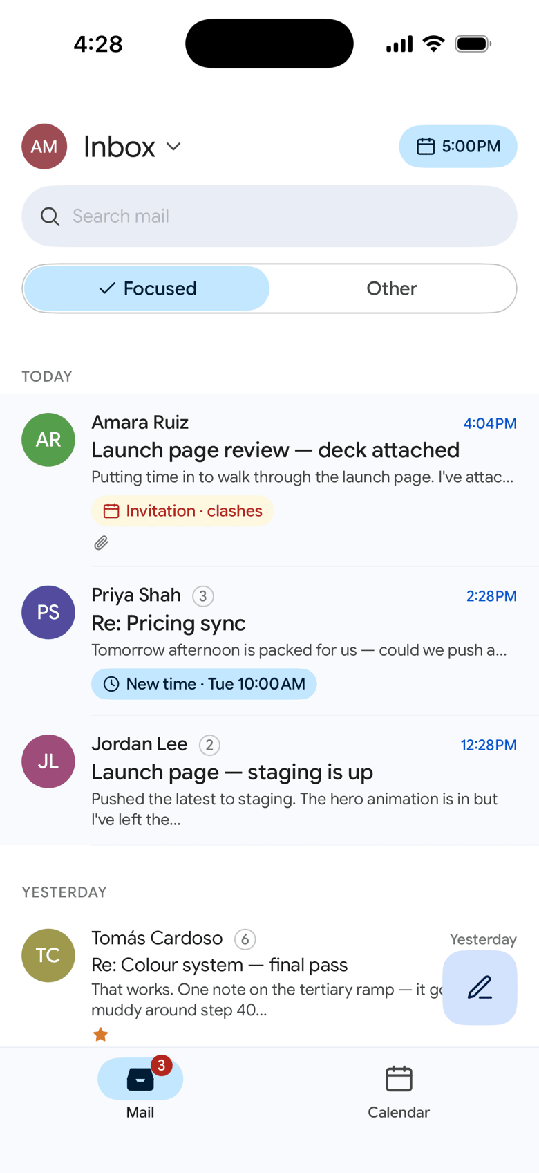Tap the paperclip attachment icon
Image resolution: width=539 pixels, height=1173 pixels.
[x=101, y=543]
